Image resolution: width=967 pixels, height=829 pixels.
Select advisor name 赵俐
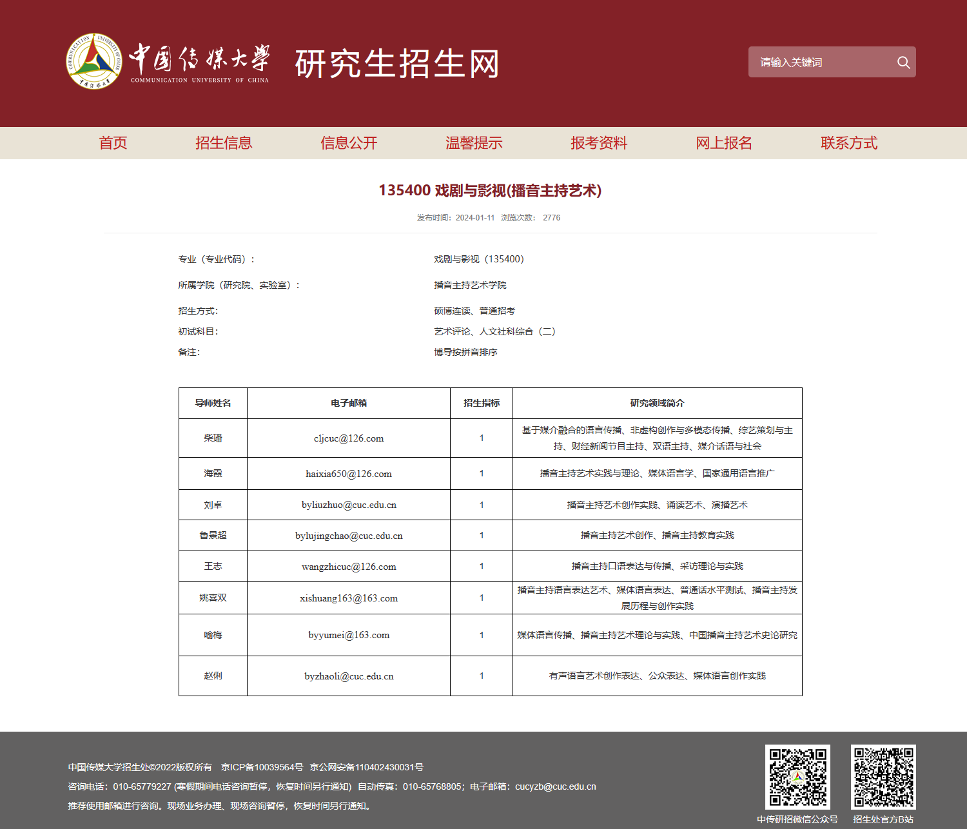point(213,676)
